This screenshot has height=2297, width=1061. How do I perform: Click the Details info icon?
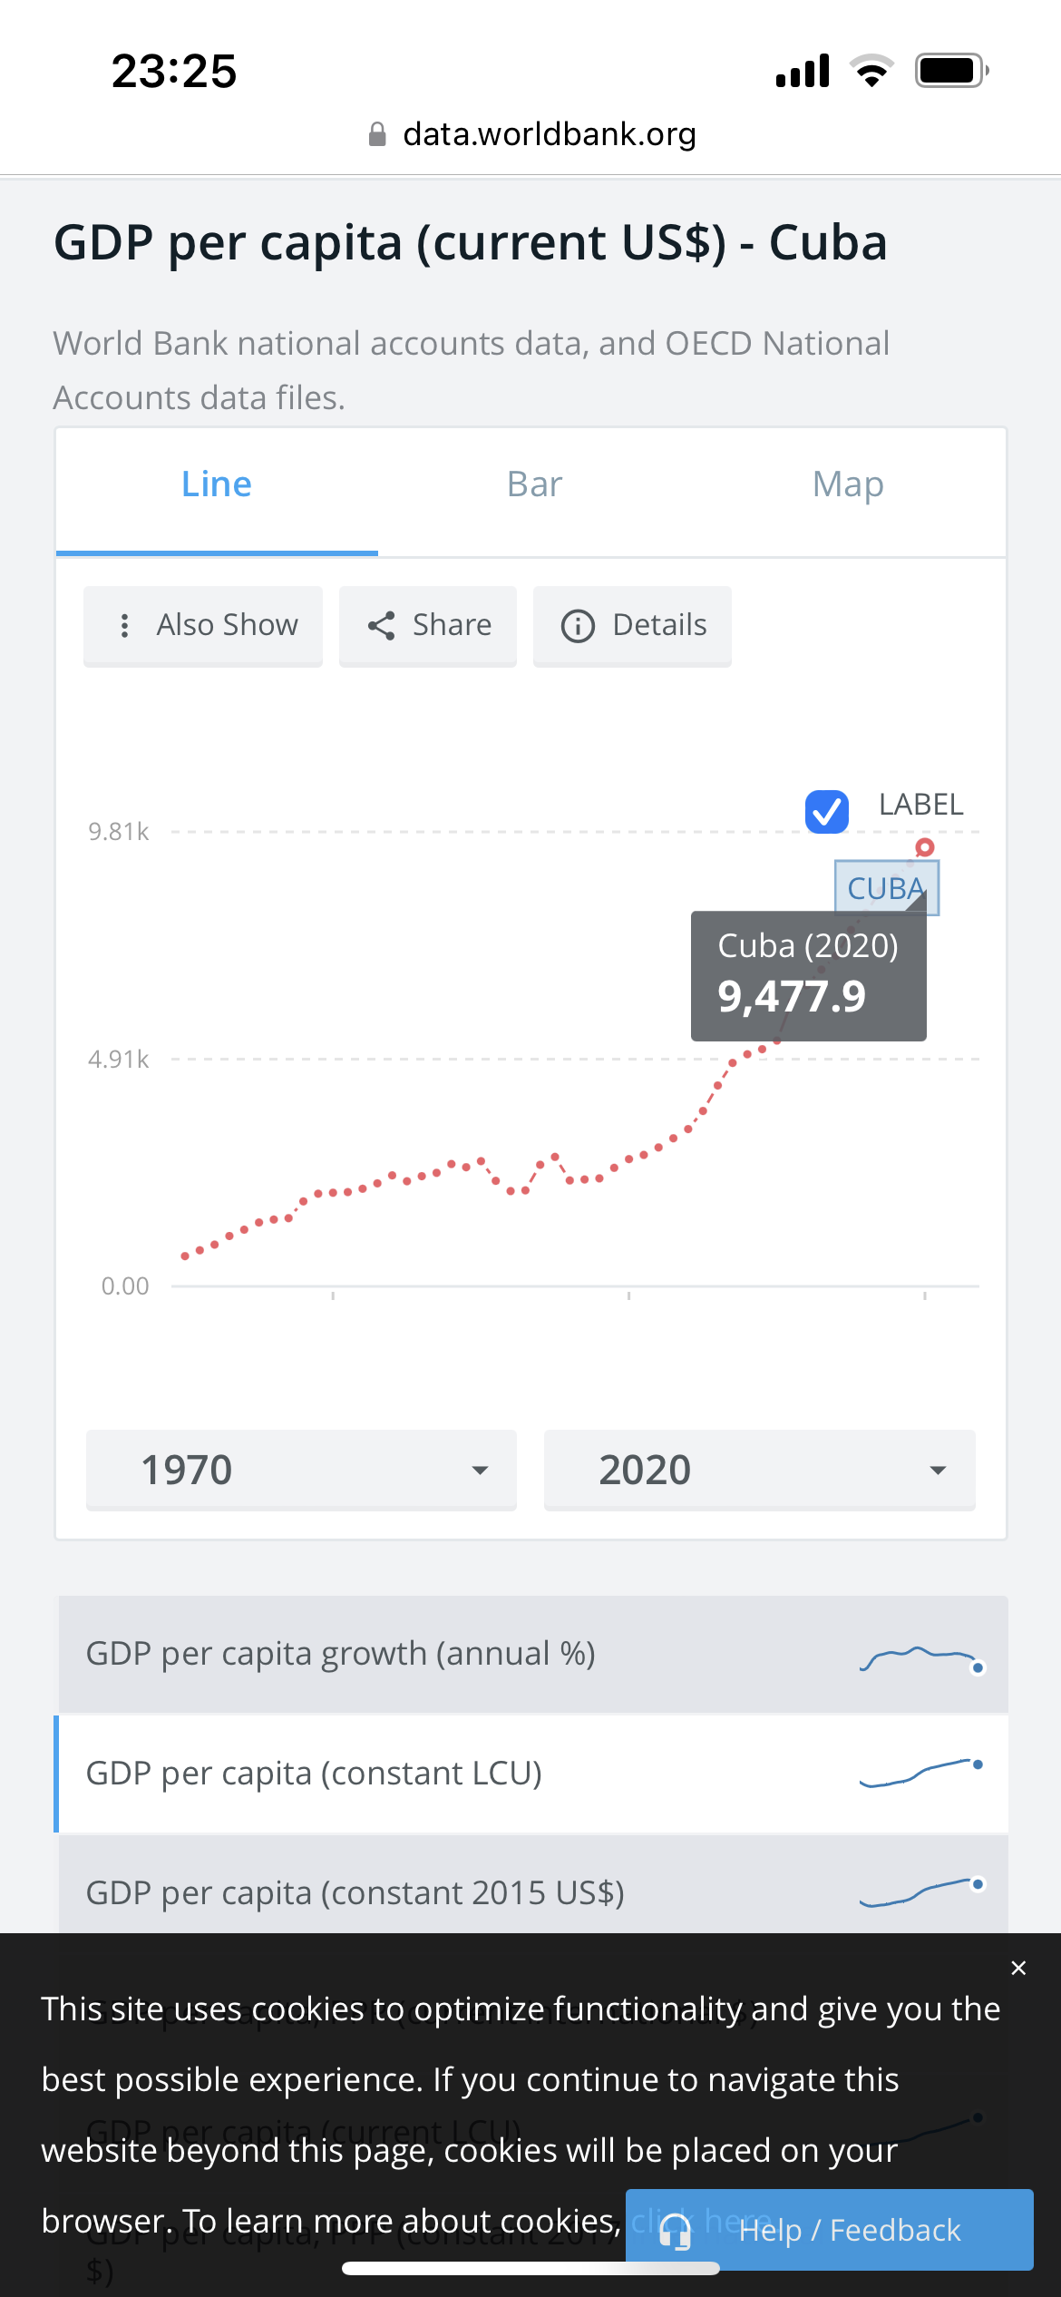point(578,626)
